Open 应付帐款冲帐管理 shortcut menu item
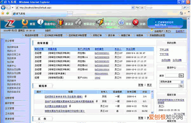This screenshot has height=123, width=191. click(53, 35)
